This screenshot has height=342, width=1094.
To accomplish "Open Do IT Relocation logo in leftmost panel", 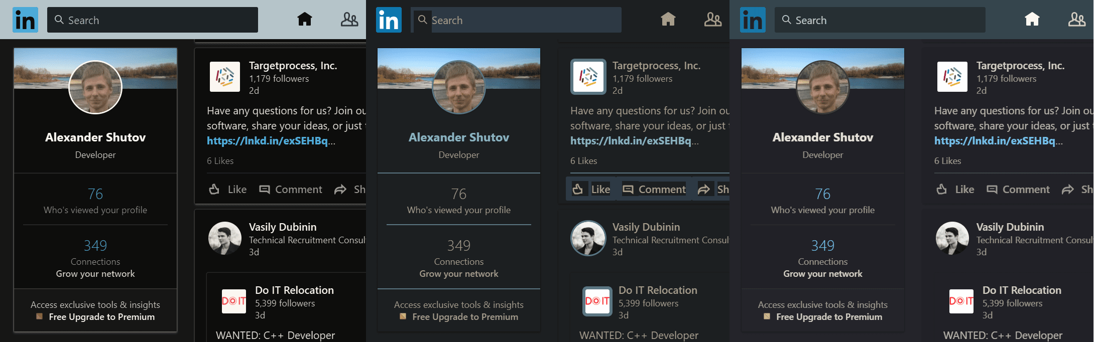I will pyautogui.click(x=234, y=301).
